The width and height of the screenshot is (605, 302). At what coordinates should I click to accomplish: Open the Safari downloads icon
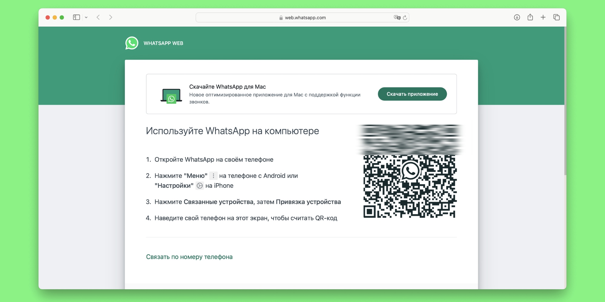click(x=517, y=17)
